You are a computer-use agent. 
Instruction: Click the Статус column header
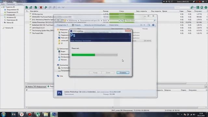[x=122, y=11]
